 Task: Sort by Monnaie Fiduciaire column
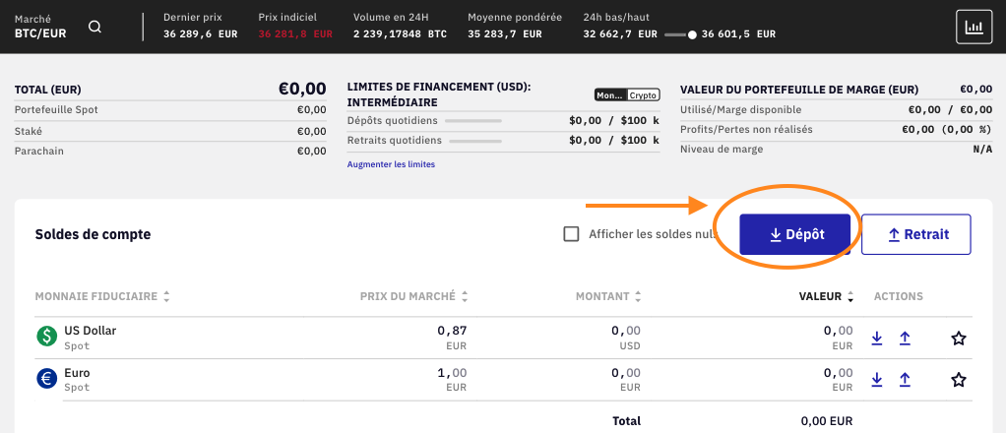point(102,296)
